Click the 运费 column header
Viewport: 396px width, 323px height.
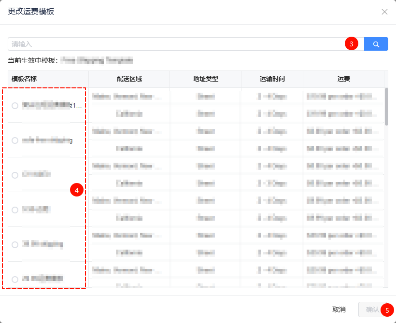[343, 79]
